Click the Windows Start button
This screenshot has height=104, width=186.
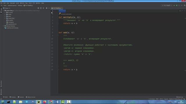point(3,102)
